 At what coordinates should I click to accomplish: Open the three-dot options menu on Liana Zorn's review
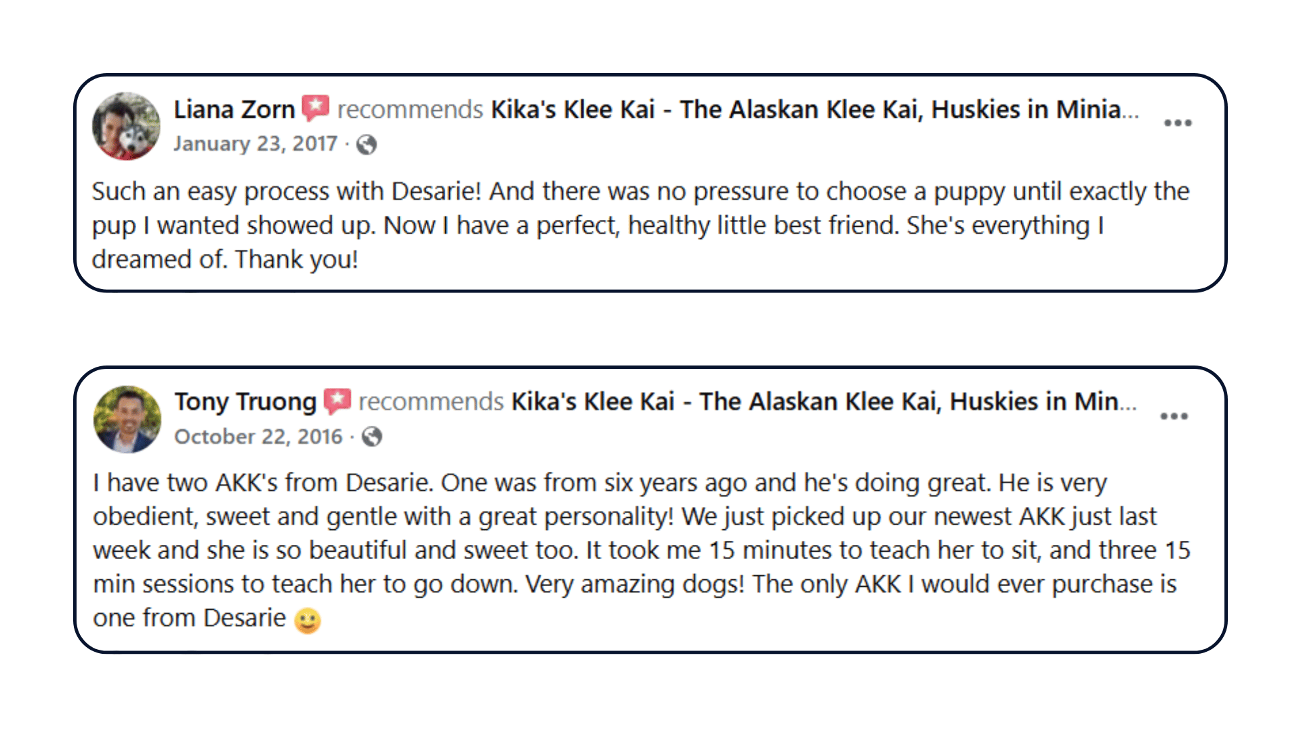coord(1178,123)
